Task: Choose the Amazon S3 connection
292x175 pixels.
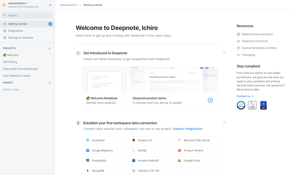Action: point(150,140)
